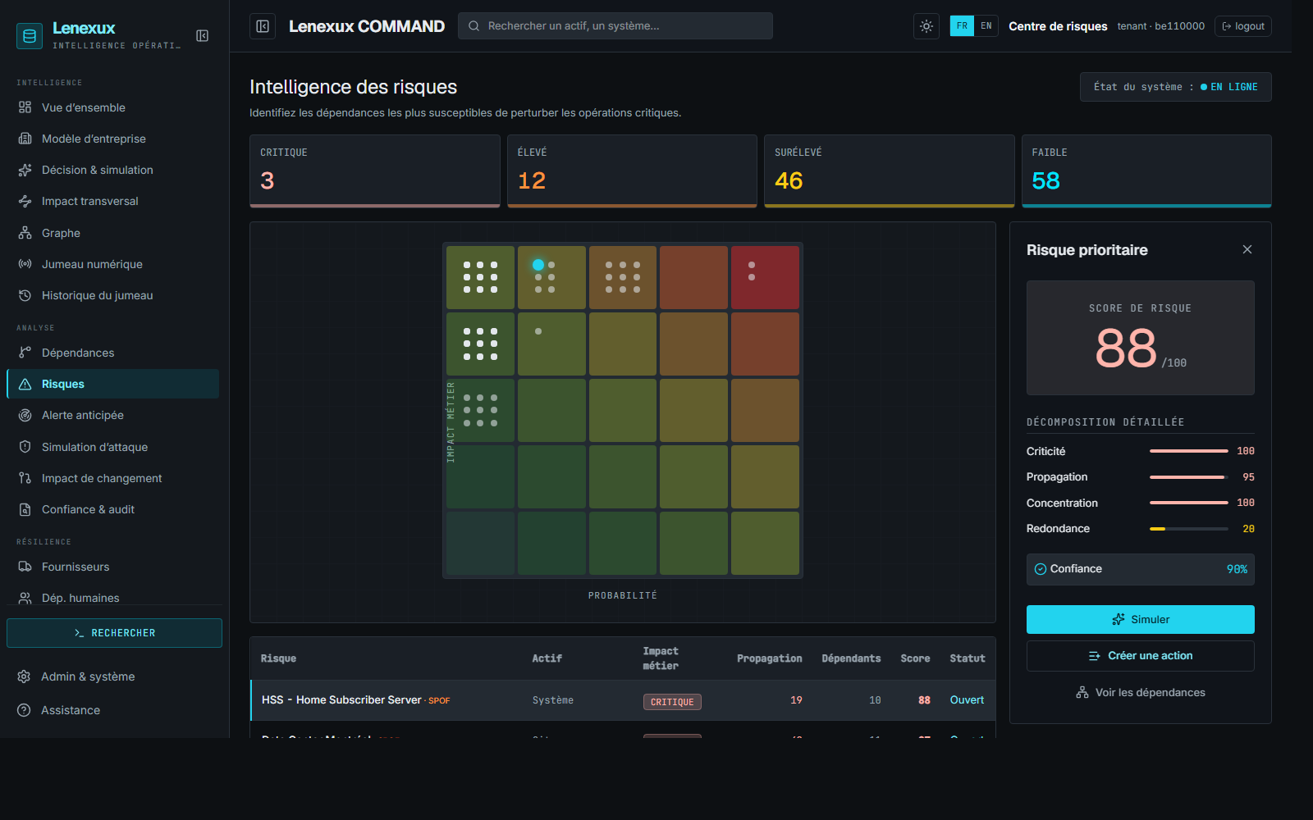Screen dimensions: 1313x820
Task: Click the Historique du jumeau icon
Action: [x=25, y=295]
